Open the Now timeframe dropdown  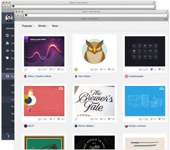point(56,26)
